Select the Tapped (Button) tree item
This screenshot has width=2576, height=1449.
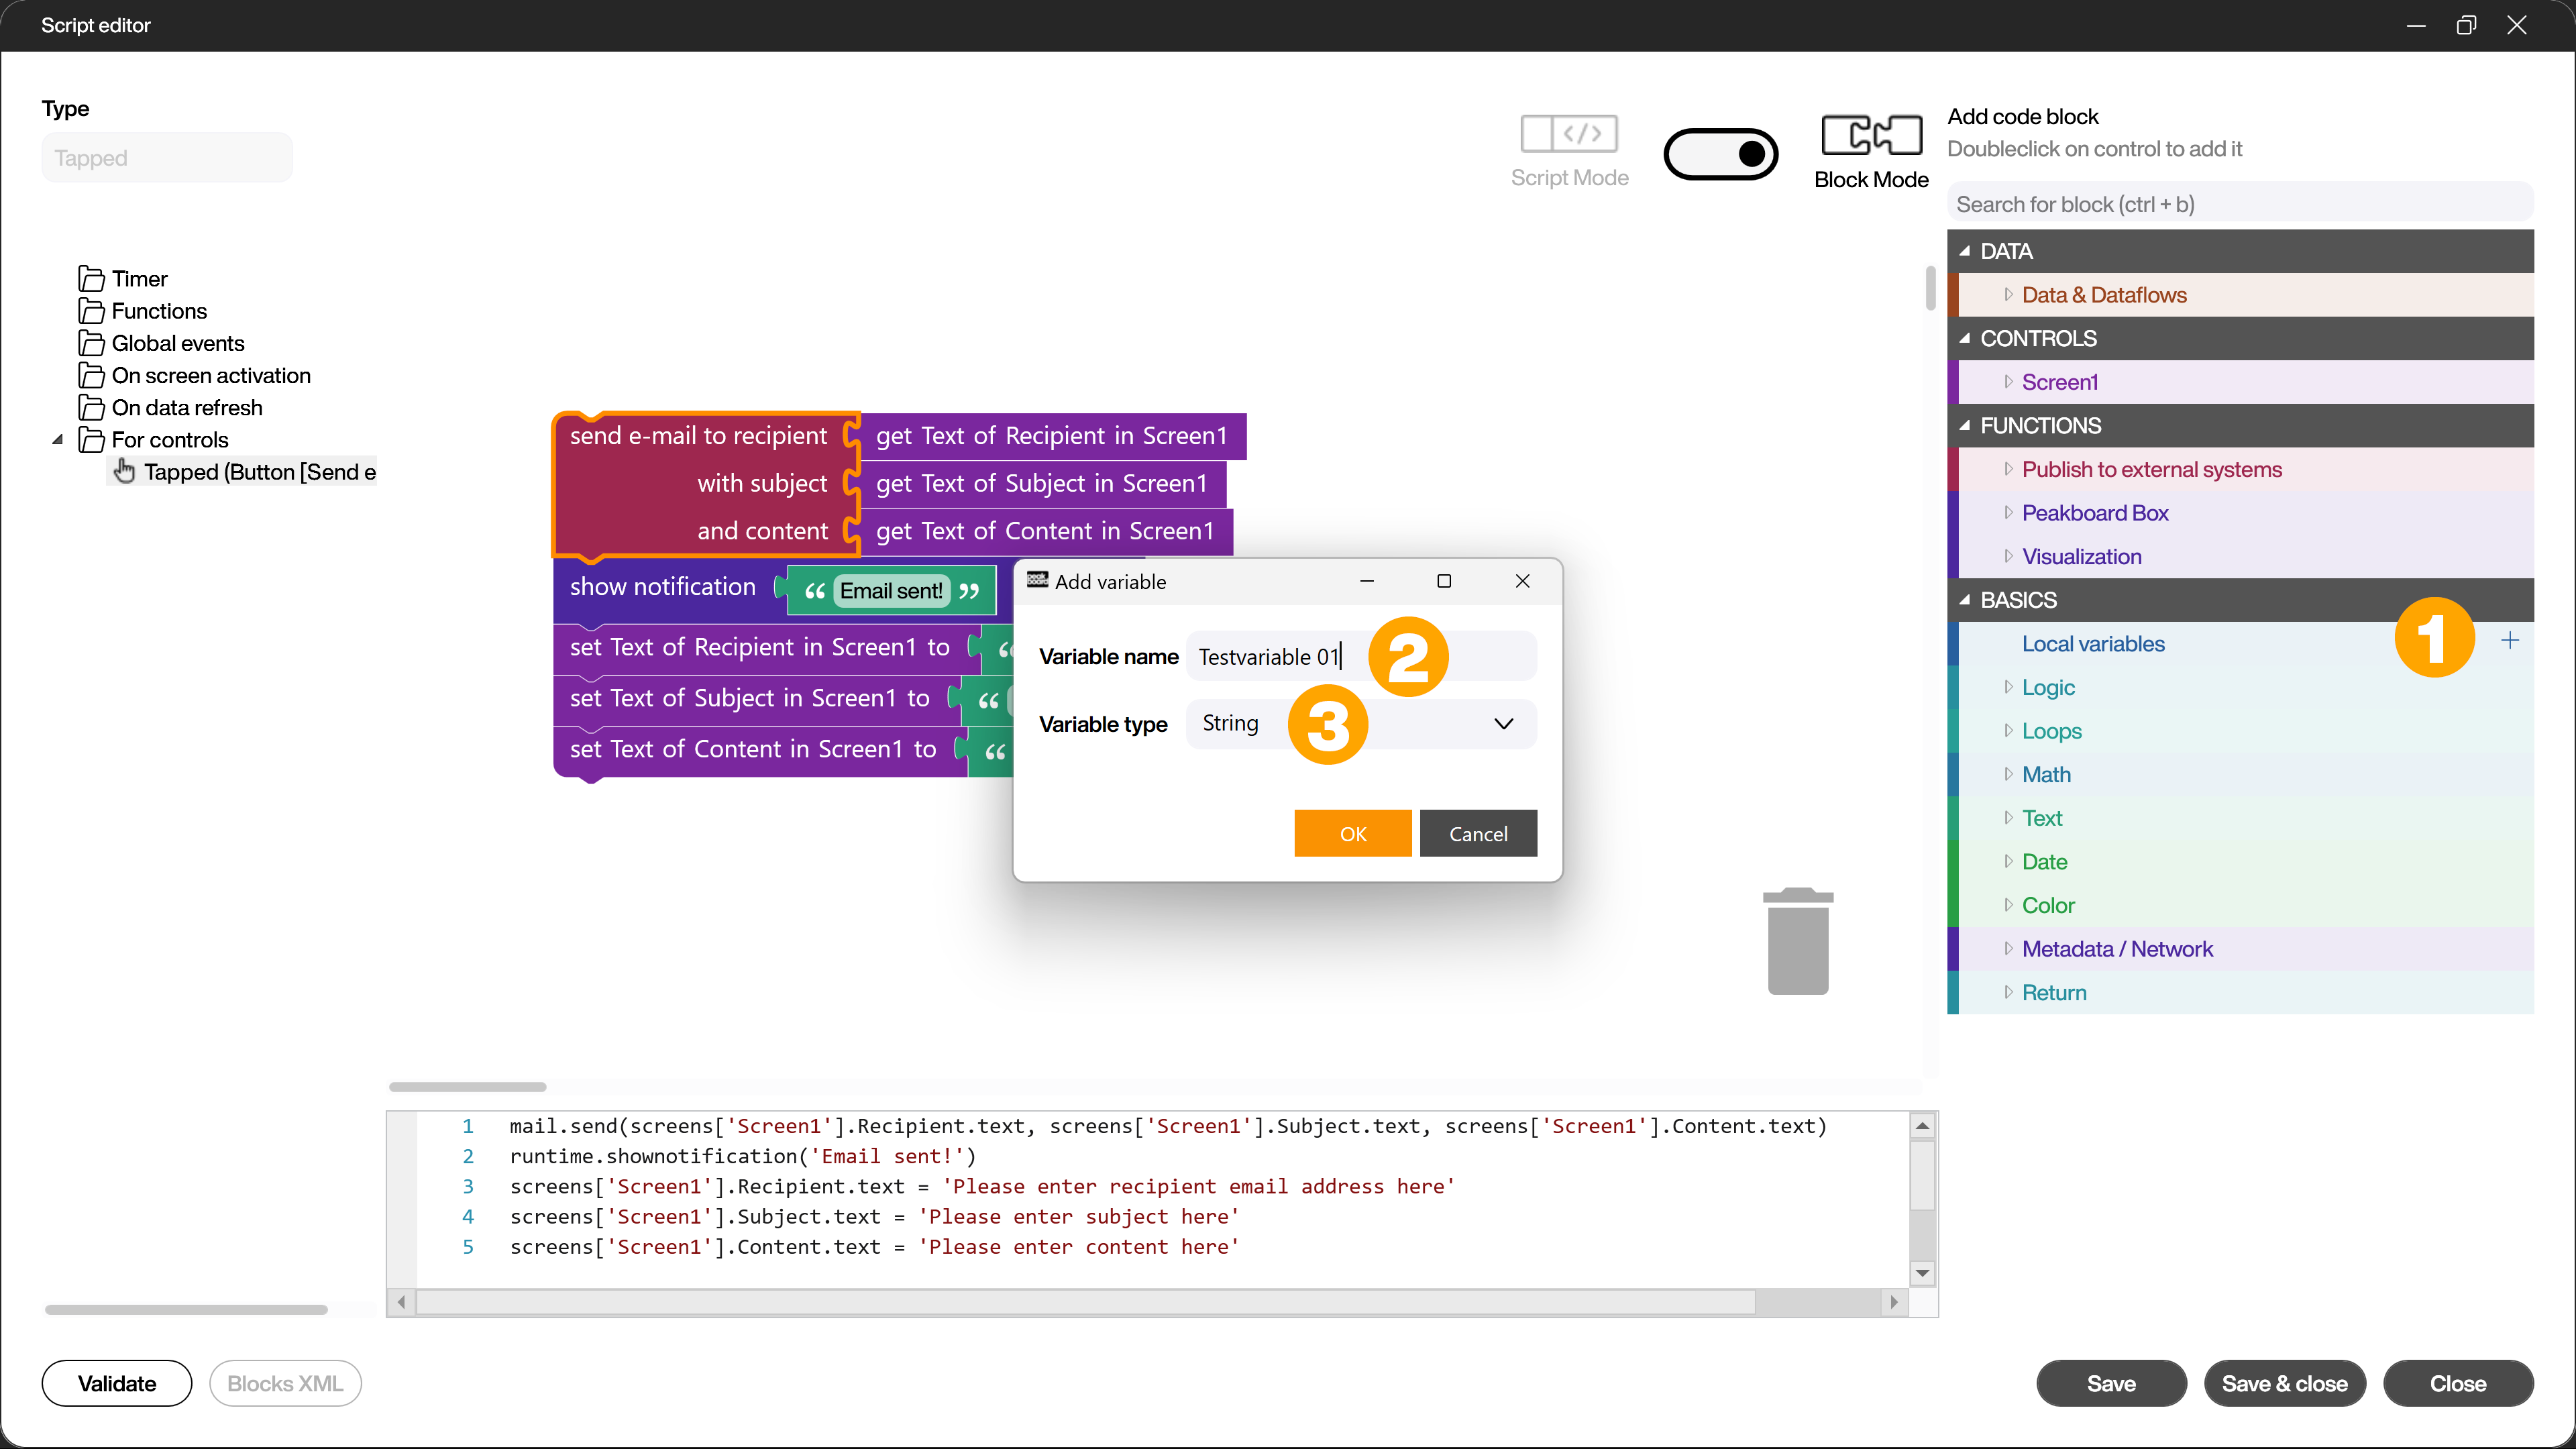[x=259, y=472]
